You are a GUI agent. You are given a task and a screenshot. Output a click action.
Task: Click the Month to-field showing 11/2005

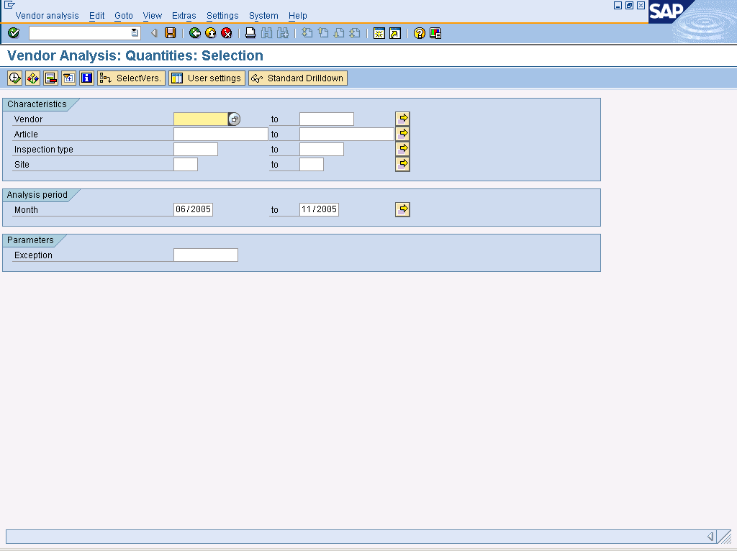(x=319, y=209)
